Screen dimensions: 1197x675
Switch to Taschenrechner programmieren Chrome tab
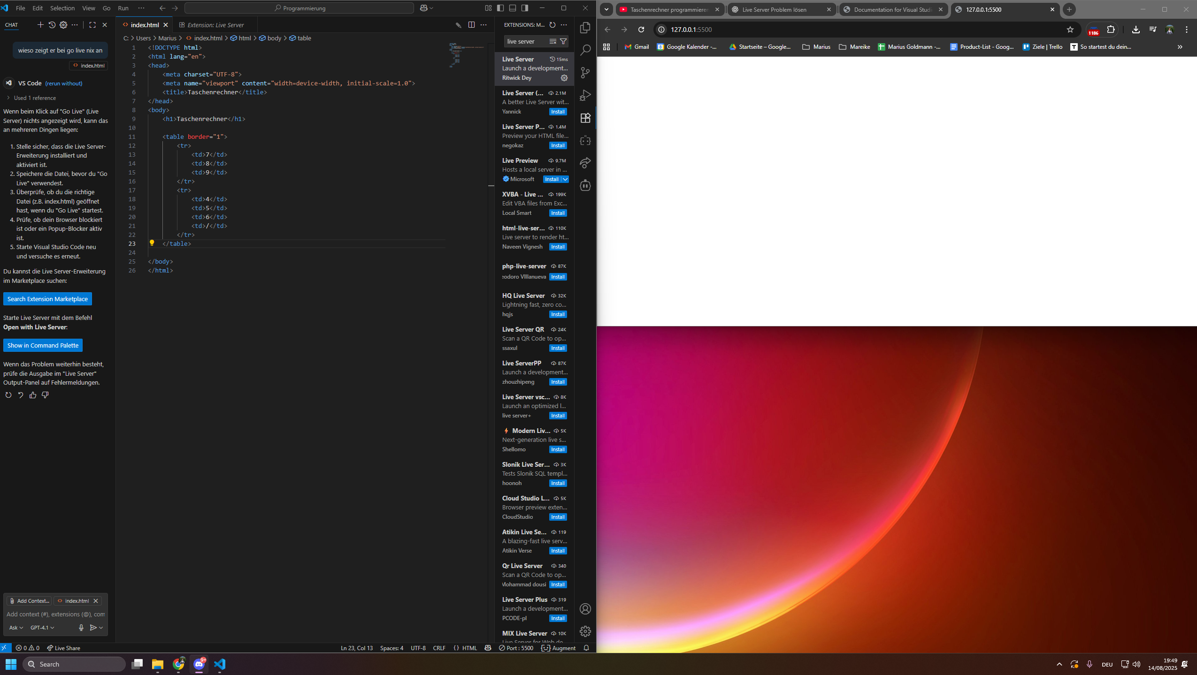click(669, 9)
